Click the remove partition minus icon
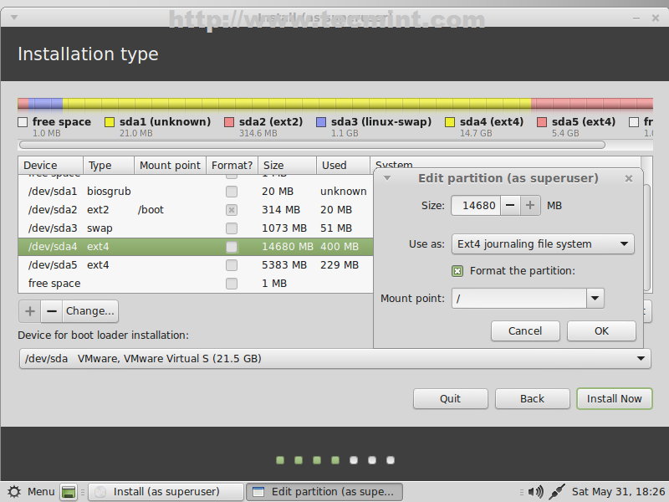This screenshot has height=502, width=669. click(51, 311)
